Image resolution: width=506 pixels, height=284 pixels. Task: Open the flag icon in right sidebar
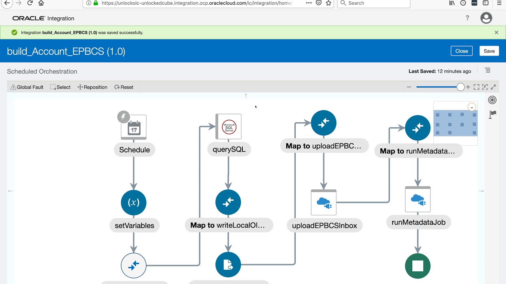pos(493,114)
